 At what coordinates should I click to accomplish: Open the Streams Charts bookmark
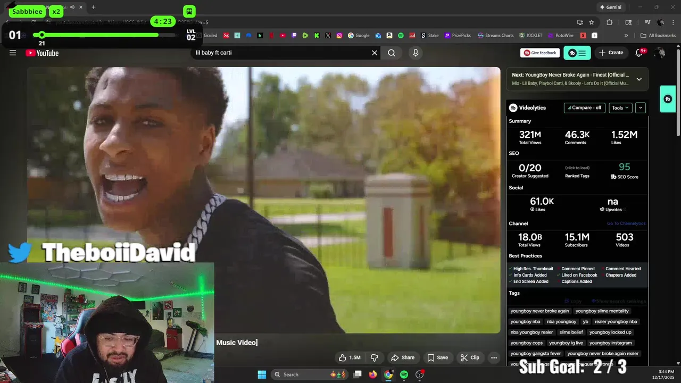click(495, 36)
